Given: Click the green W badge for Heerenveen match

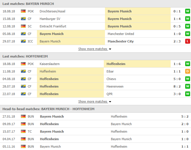Looking at the screenshot, I should click(188, 86).
